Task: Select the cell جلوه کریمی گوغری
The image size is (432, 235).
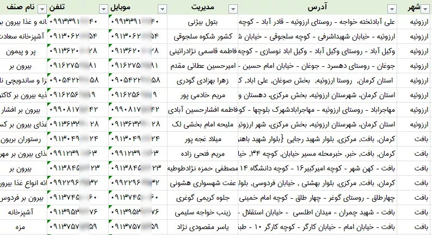Action: click(202, 198)
